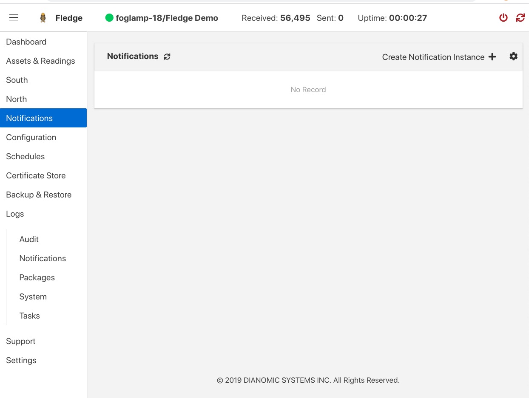Image resolution: width=529 pixels, height=398 pixels.
Task: Click Create Notification Instance
Action: [433, 56]
